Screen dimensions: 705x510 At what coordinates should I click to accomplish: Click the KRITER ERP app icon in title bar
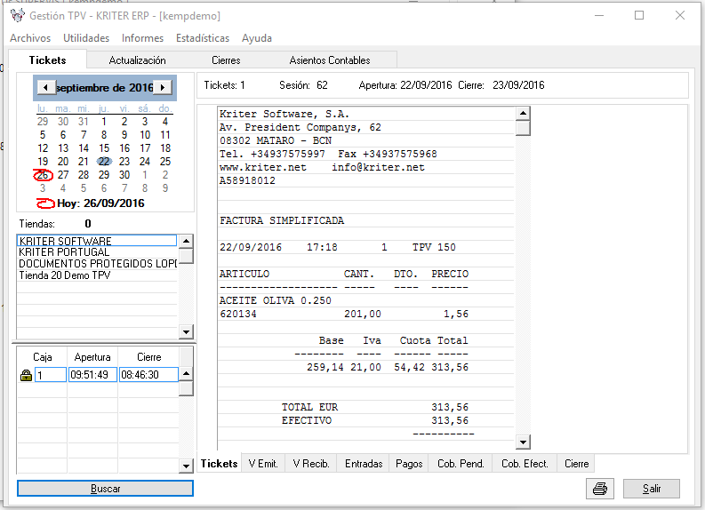click(18, 15)
